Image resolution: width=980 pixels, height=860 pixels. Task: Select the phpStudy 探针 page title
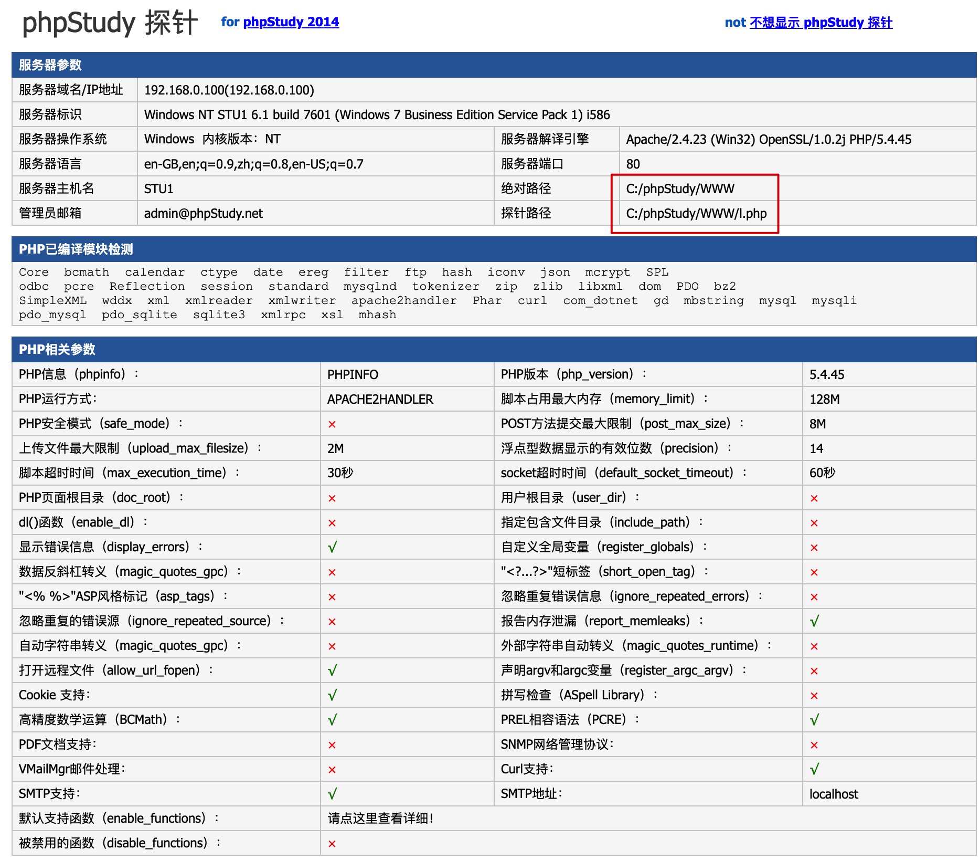pos(110,23)
